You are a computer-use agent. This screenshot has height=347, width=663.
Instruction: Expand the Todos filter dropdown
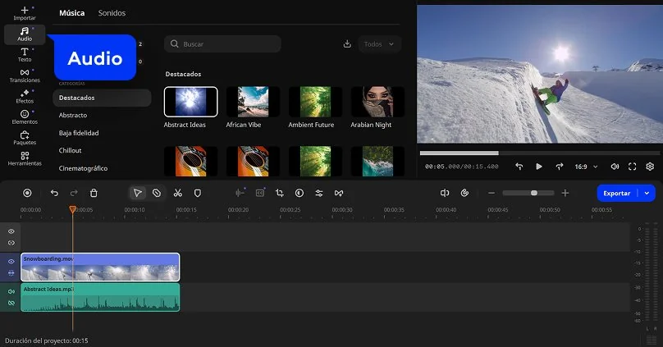[x=379, y=43]
